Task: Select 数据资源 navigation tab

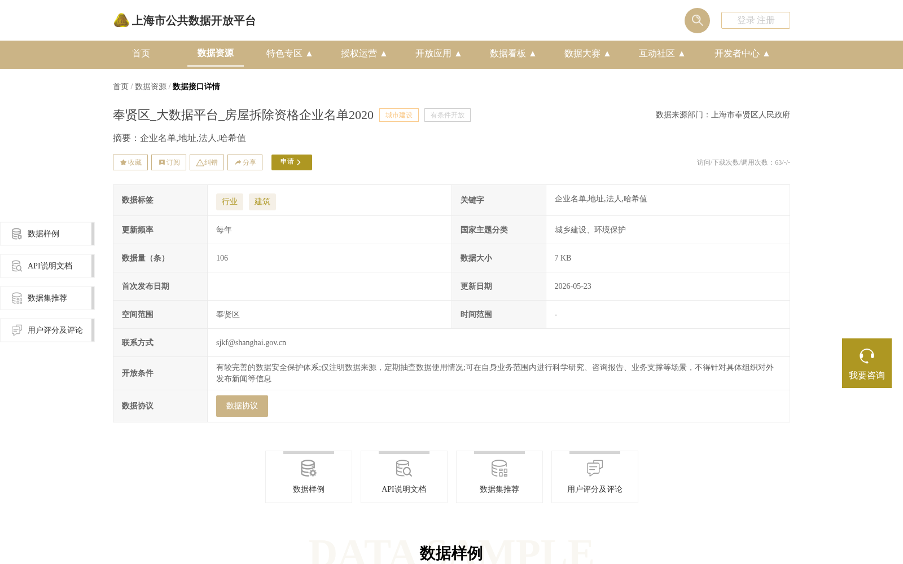Action: 216,53
